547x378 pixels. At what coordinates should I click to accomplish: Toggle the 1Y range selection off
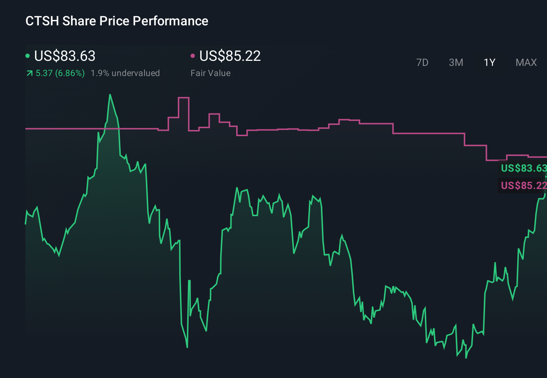point(489,62)
